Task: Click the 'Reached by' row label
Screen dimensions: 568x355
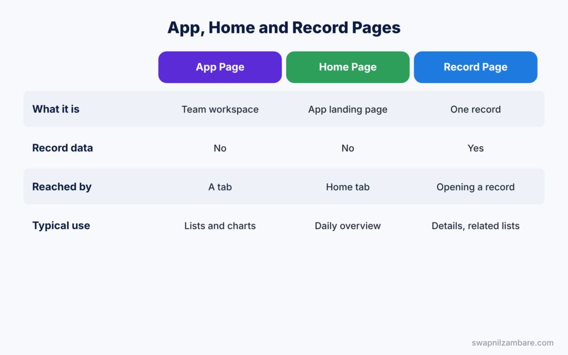Action: pos(62,186)
